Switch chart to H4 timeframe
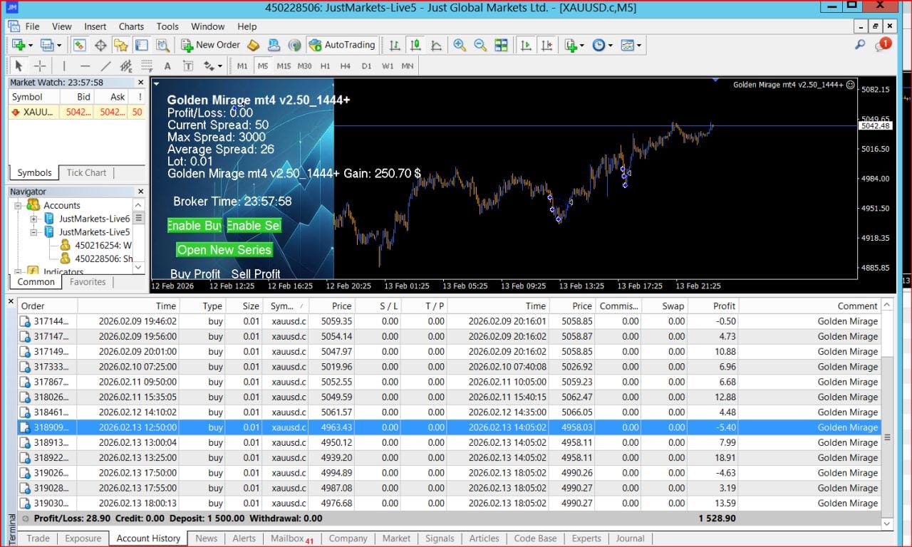 346,66
